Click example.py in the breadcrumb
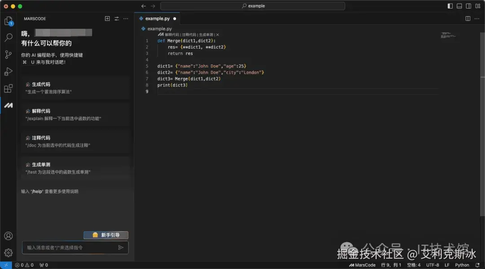485x269 pixels. tap(159, 28)
